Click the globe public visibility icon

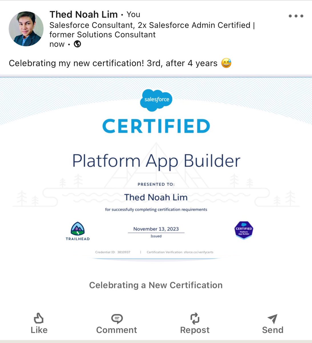77,44
